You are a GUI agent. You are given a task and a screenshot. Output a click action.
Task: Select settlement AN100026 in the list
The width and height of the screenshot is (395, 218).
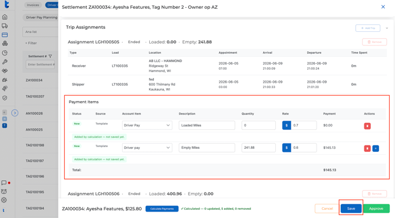[x=34, y=113]
